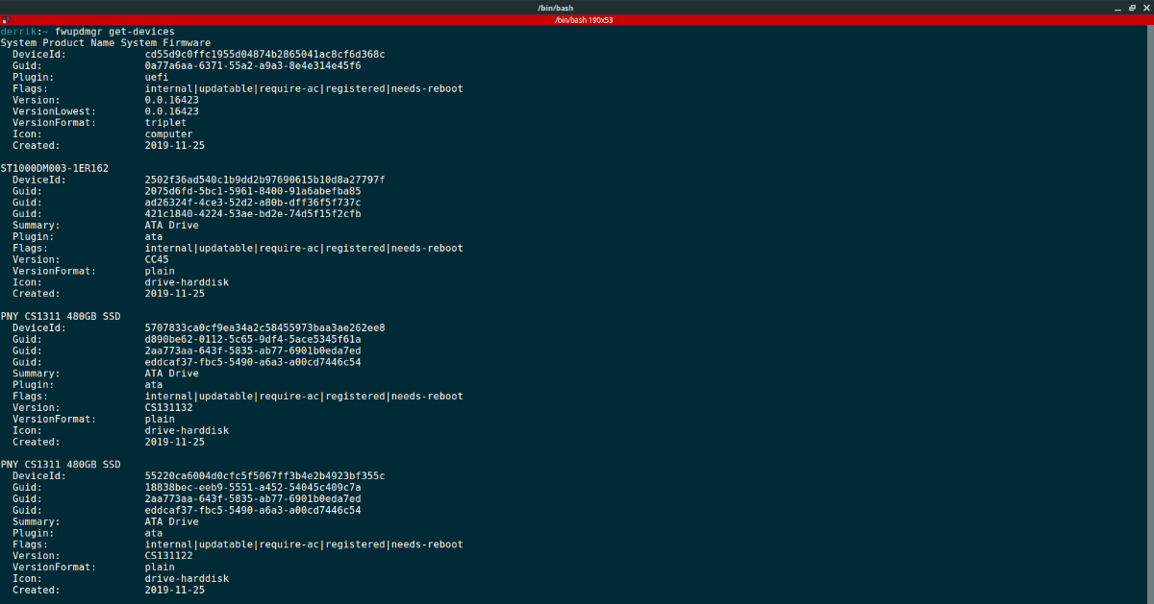Click the CS131132 version value
Image resolution: width=1154 pixels, height=604 pixels.
[x=169, y=407]
